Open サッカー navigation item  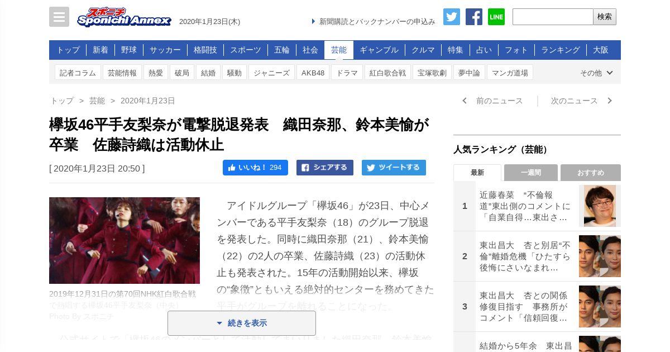click(x=165, y=50)
